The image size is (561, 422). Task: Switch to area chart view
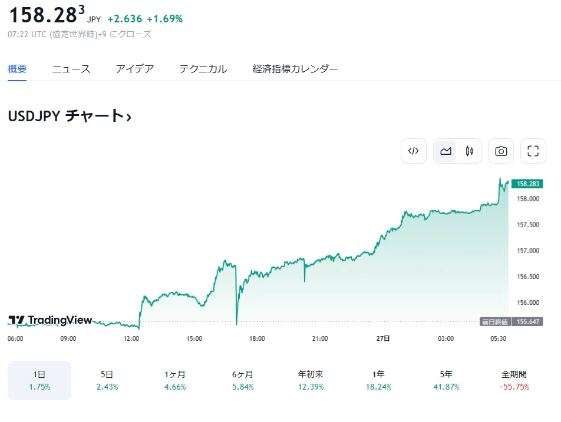tap(445, 151)
